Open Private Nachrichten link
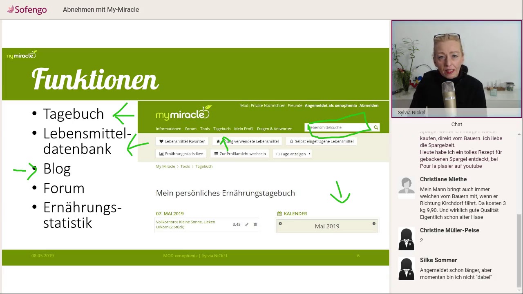523x294 pixels. click(x=268, y=106)
